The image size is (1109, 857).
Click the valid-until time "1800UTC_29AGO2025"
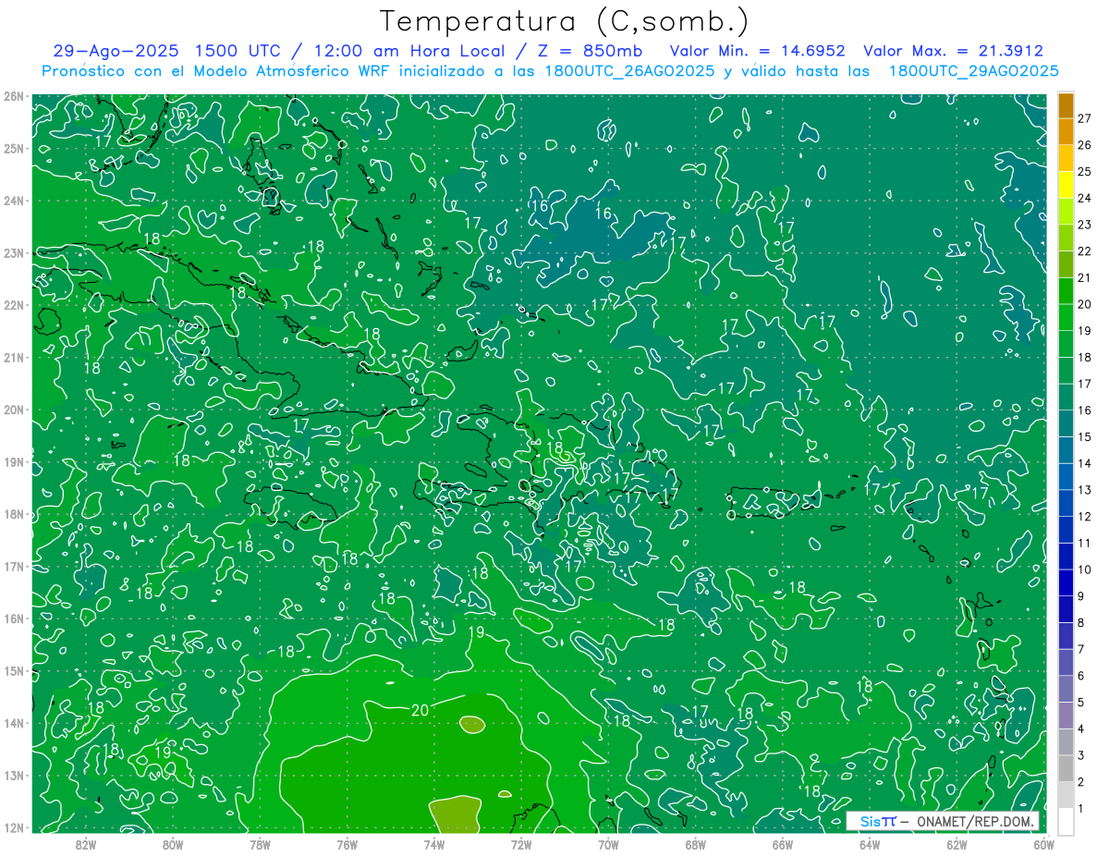click(972, 70)
